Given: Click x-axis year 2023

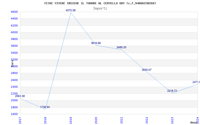Looking at the screenshot, I should tap(172, 120).
